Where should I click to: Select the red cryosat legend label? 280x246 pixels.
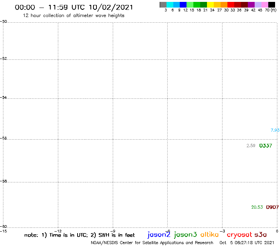click(x=240, y=235)
